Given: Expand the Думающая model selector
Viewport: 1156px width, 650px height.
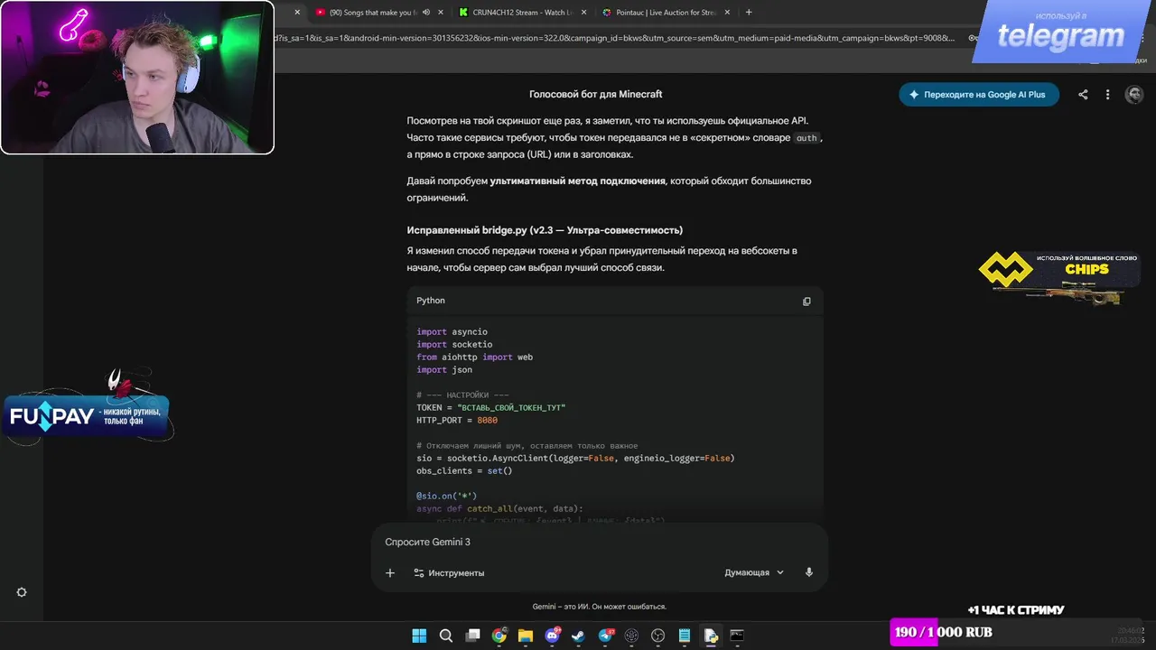Looking at the screenshot, I should pos(754,573).
